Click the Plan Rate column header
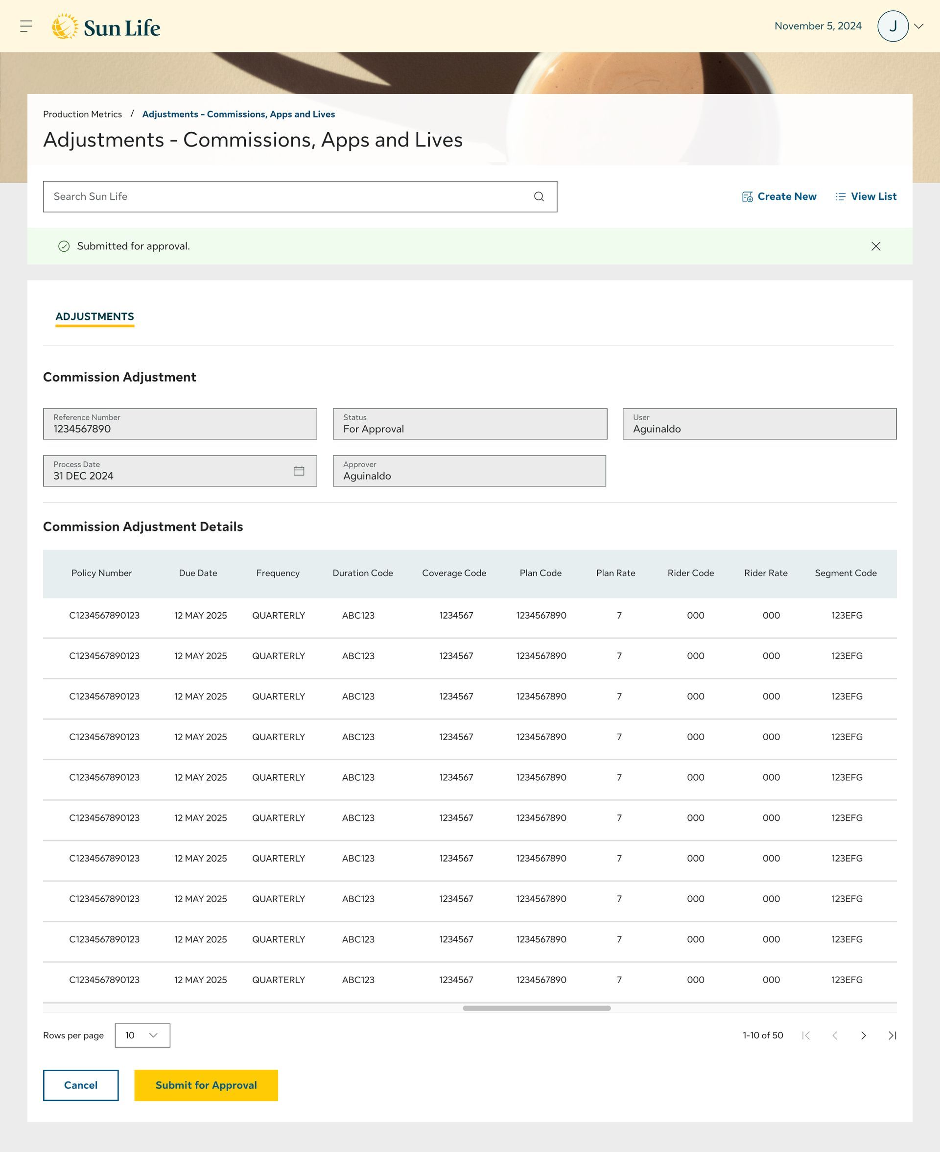This screenshot has height=1152, width=940. click(616, 573)
